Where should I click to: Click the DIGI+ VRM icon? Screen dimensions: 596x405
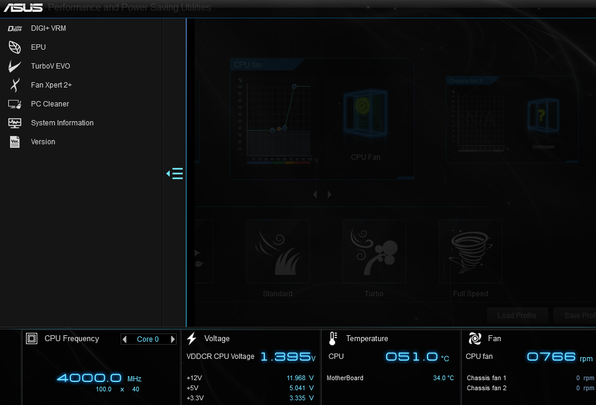[x=15, y=28]
